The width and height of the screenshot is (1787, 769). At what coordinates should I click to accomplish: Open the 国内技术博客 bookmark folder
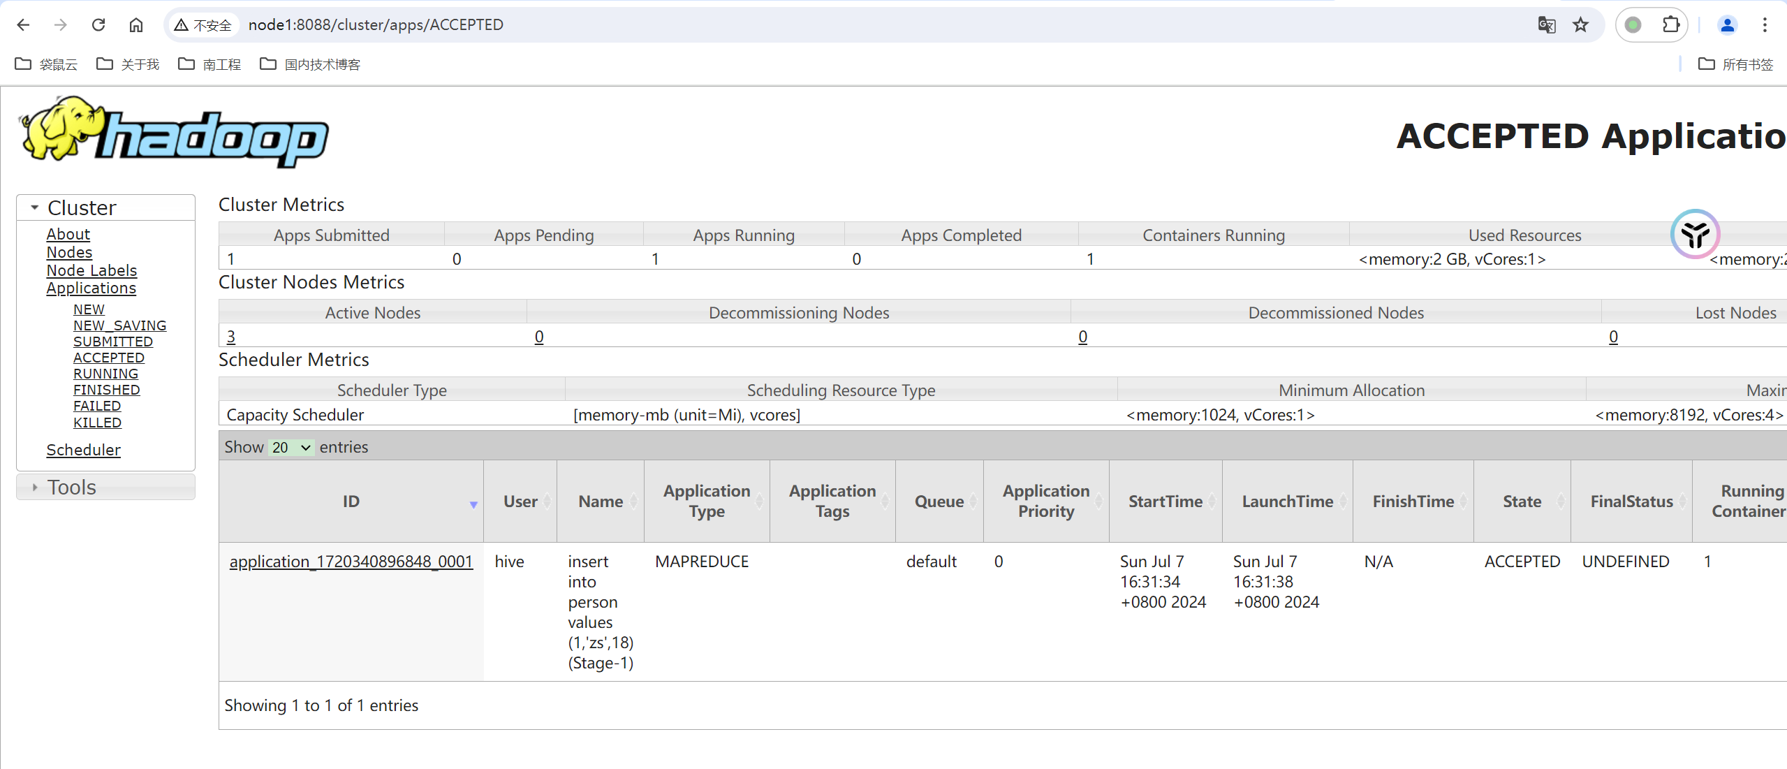coord(310,64)
